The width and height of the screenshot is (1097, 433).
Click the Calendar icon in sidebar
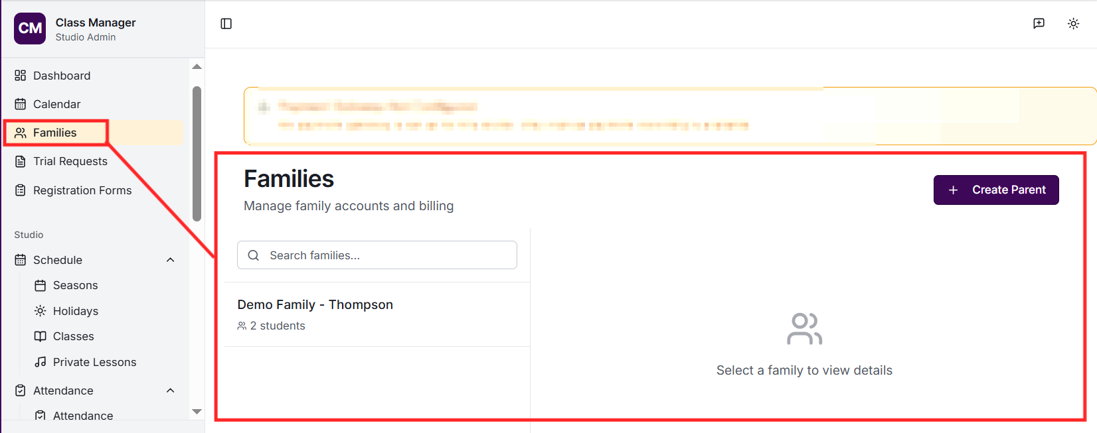pos(21,104)
